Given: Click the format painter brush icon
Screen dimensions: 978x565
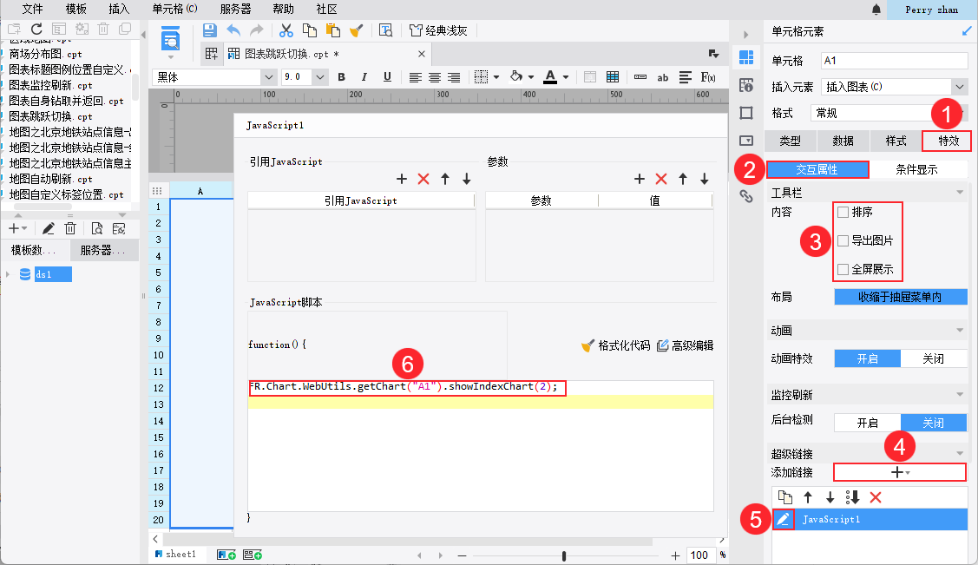Looking at the screenshot, I should click(356, 30).
